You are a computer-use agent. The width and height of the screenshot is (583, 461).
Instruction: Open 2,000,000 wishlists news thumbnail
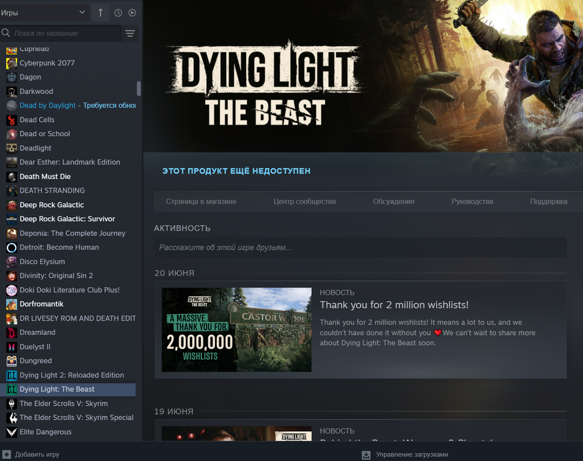coord(236,330)
